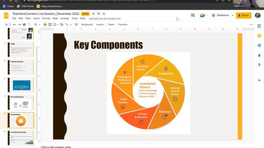This screenshot has height=148, width=264.
Task: Open the Transition panel
Action: tap(123, 25)
